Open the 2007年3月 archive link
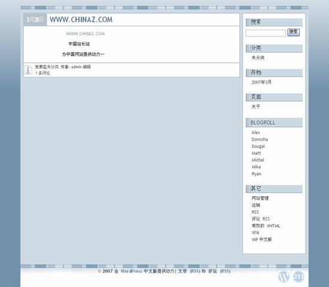Viewport: 329px width, 287px height. [261, 83]
